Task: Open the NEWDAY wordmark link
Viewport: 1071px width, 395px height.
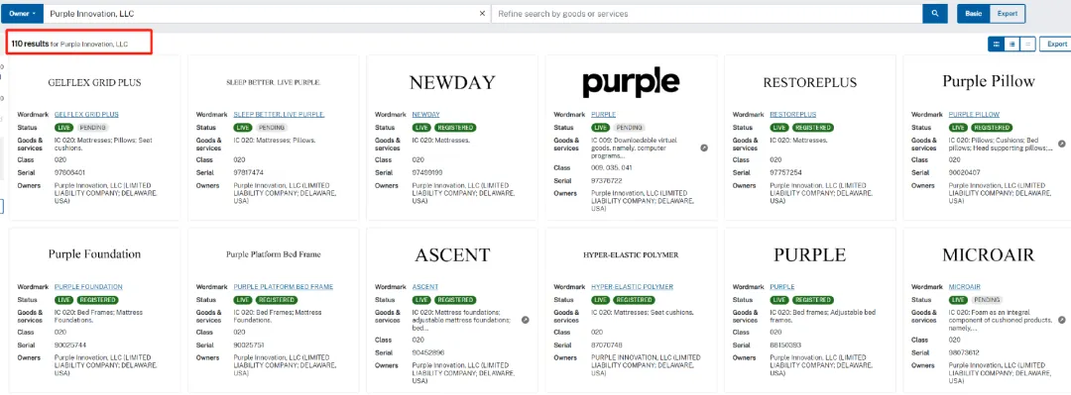Action: (x=426, y=115)
